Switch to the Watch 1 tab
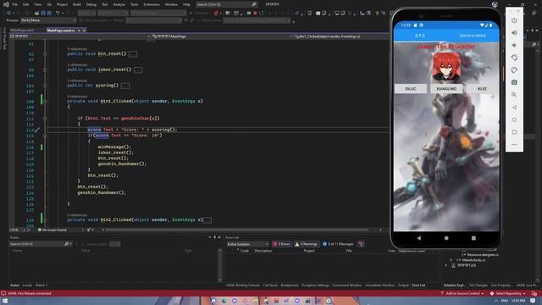 tap(41, 286)
